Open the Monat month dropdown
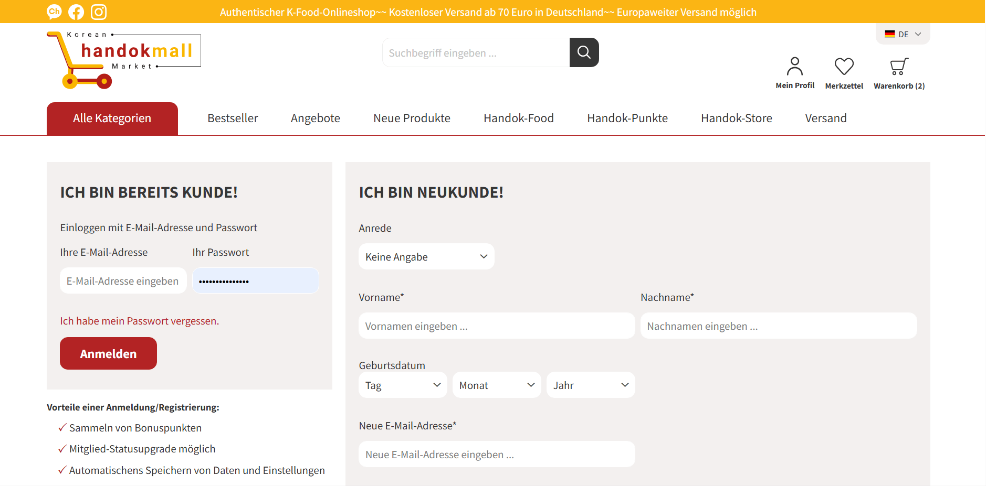This screenshot has width=986, height=486. 496,385
